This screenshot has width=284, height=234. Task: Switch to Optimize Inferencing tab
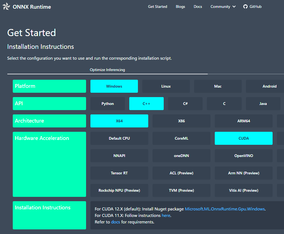(108, 70)
